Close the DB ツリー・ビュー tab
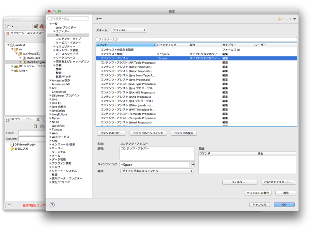Viewport: 313px width, 231px height. [x=38, y=120]
